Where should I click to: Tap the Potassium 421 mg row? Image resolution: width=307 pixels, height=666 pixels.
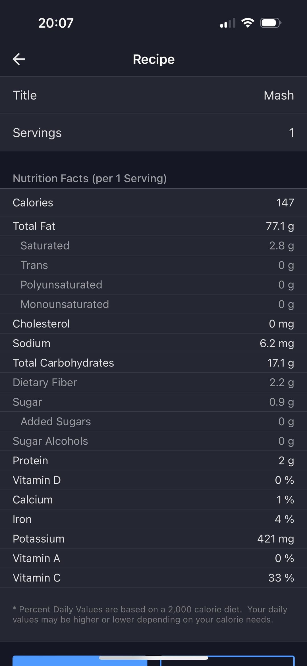click(x=153, y=539)
